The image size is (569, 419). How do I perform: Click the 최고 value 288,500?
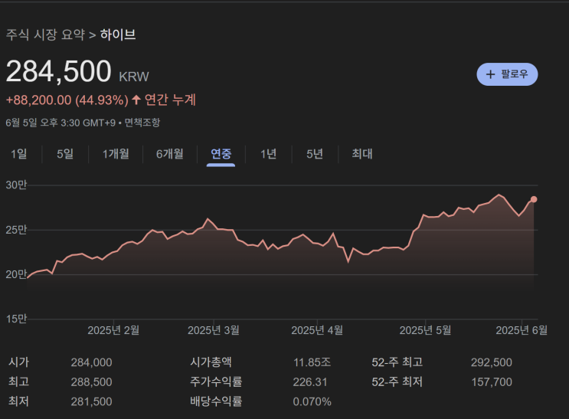[x=91, y=382]
